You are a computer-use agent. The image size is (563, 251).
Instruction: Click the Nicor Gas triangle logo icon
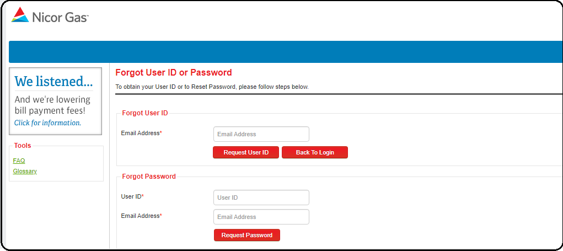(20, 15)
